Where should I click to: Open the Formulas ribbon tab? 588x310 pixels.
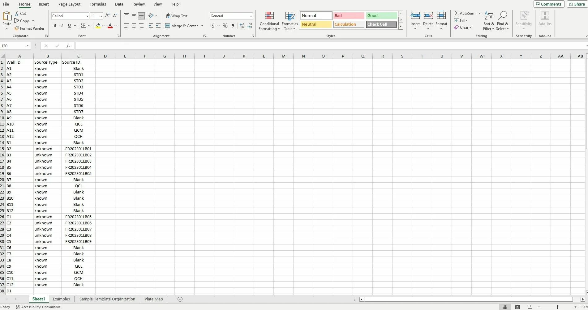point(98,4)
